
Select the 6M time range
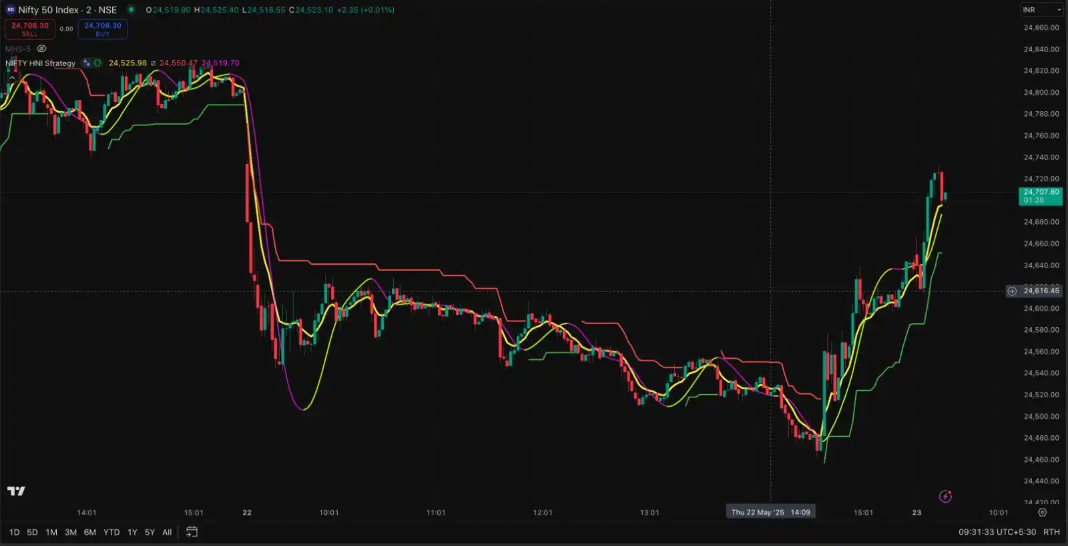point(90,532)
